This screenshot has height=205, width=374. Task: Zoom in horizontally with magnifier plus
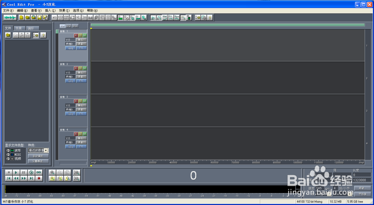(x=52, y=173)
